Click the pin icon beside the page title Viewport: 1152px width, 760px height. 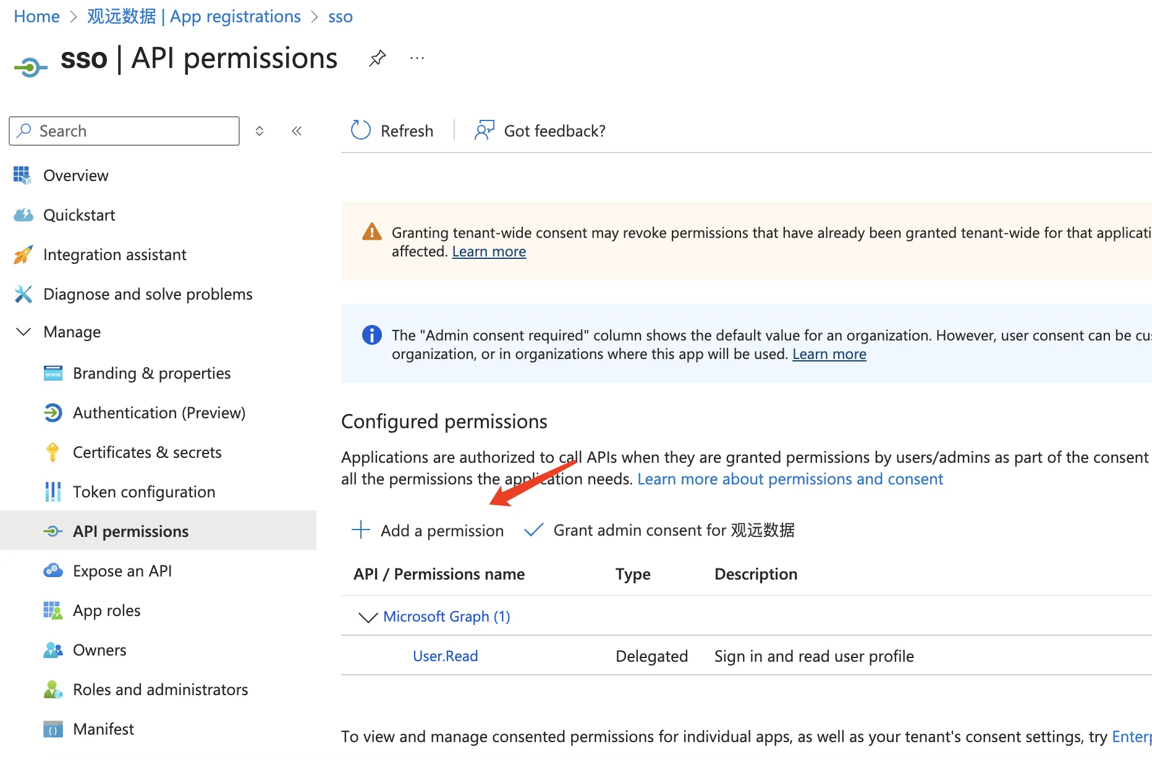coord(377,59)
